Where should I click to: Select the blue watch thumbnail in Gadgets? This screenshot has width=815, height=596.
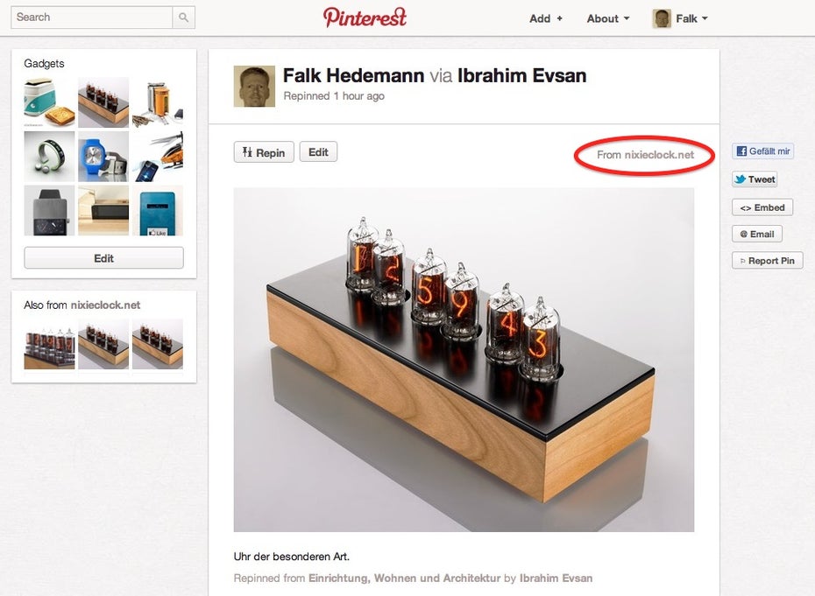click(103, 157)
